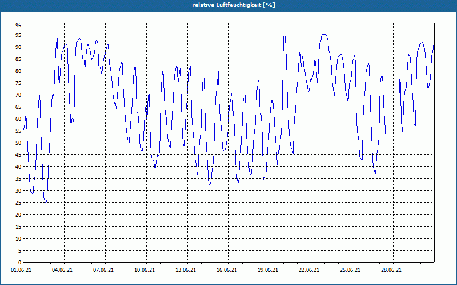457x285 pixels.
Task: Click the date label 01.06.21
Action: pos(21,270)
